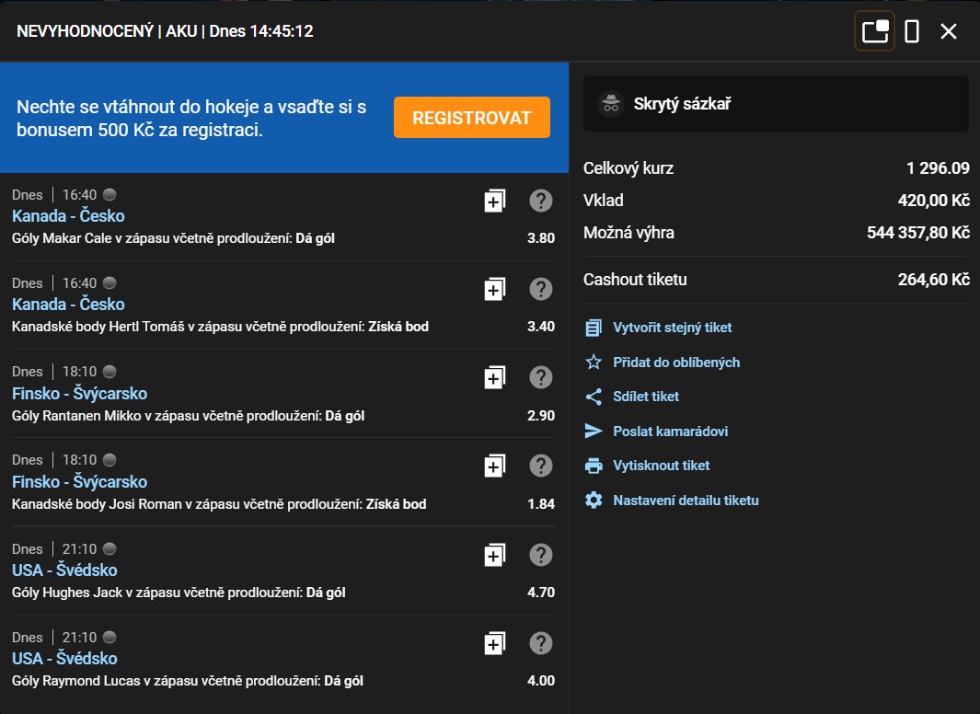Click the Vytisknout tiket link
Screen dimensions: 980x714
(662, 466)
